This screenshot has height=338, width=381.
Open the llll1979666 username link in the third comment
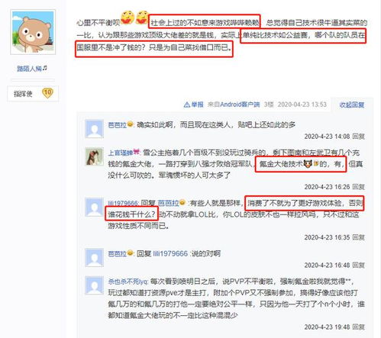tap(123, 203)
